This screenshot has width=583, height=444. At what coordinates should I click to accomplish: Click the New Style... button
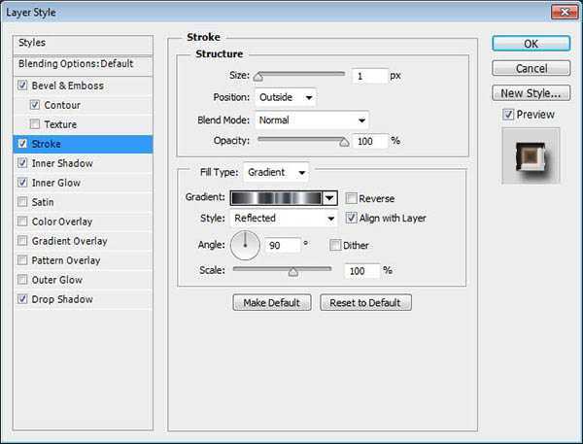pos(531,93)
